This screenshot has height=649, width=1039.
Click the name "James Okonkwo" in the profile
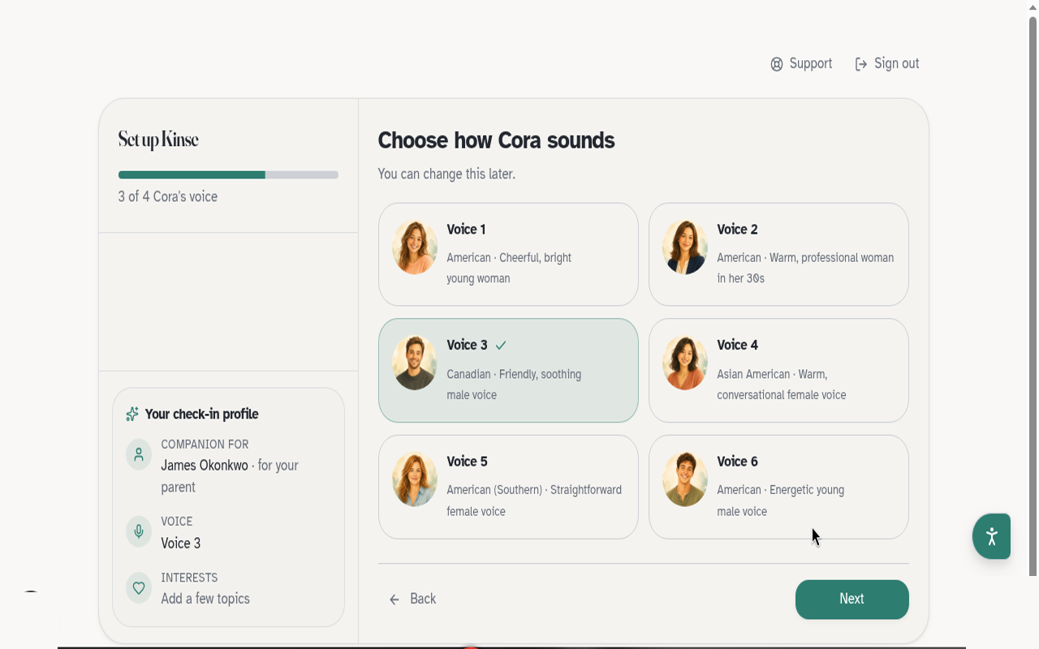click(x=205, y=466)
